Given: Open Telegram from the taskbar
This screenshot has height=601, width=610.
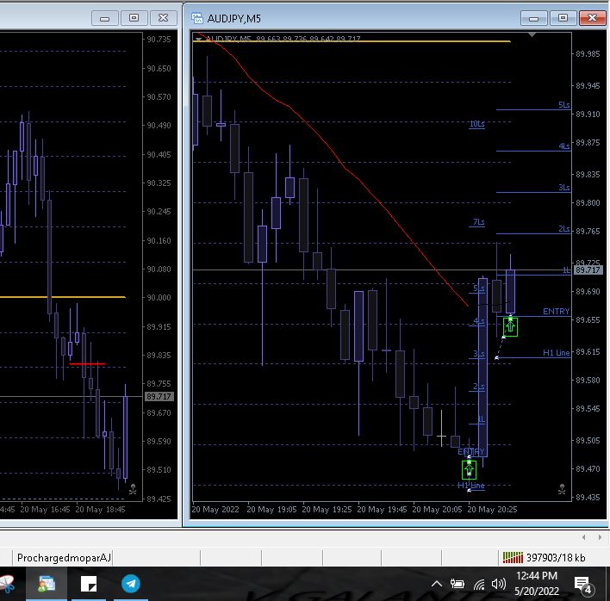Looking at the screenshot, I should [x=130, y=583].
